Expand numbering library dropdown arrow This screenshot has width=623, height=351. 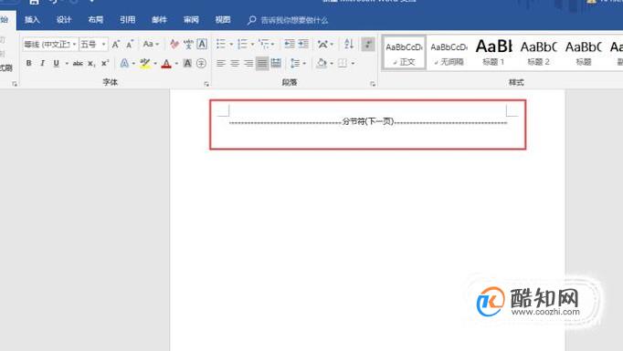click(x=252, y=44)
